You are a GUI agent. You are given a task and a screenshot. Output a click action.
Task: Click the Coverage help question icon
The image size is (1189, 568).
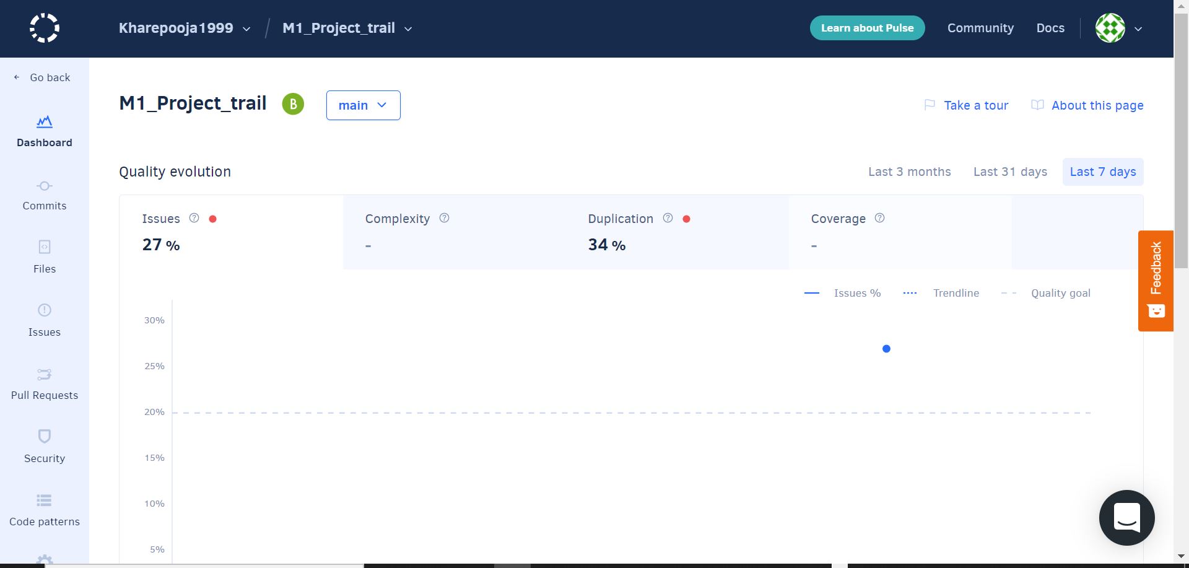(x=879, y=218)
